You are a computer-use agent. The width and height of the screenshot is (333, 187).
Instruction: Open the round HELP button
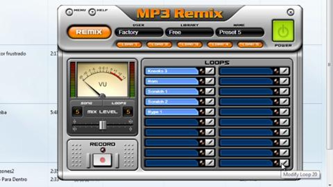pyautogui.click(x=92, y=12)
